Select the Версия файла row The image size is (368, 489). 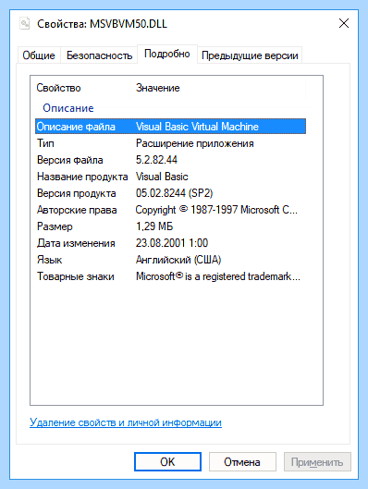click(170, 160)
